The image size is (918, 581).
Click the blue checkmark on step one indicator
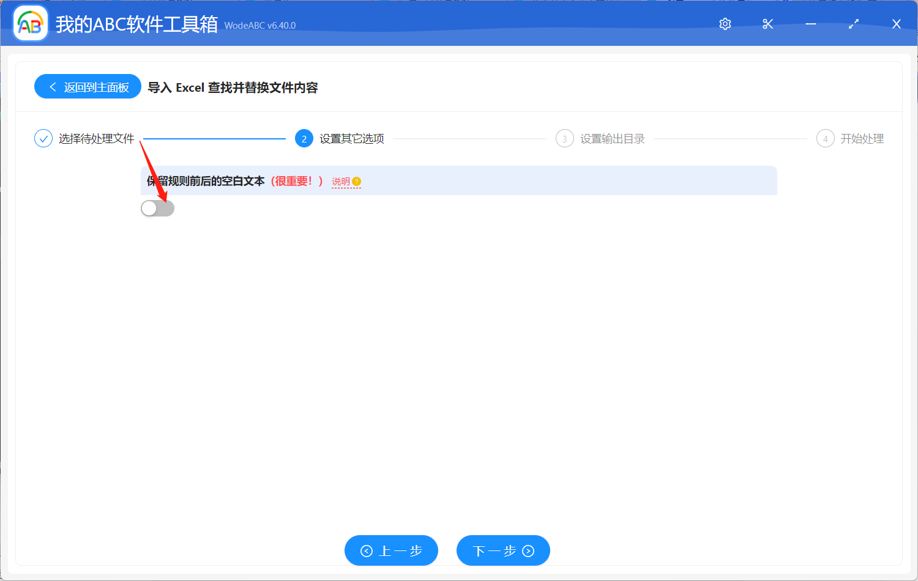43,138
